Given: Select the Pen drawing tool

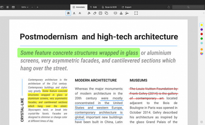Looking at the screenshot, I should pyautogui.click(x=89, y=13).
